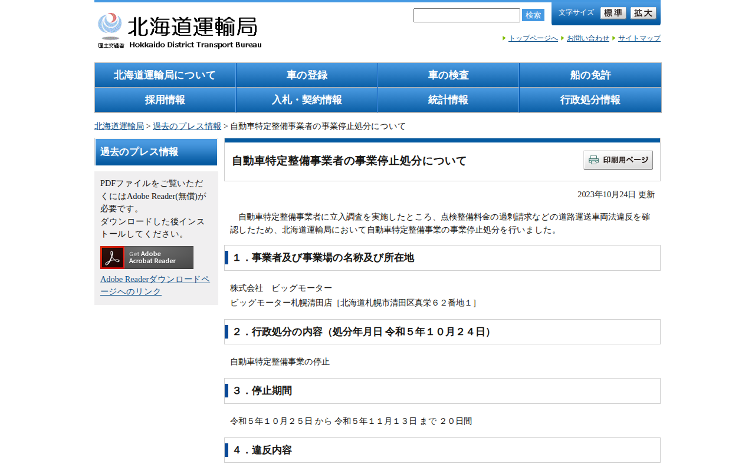Set font size to 標準

tap(613, 13)
